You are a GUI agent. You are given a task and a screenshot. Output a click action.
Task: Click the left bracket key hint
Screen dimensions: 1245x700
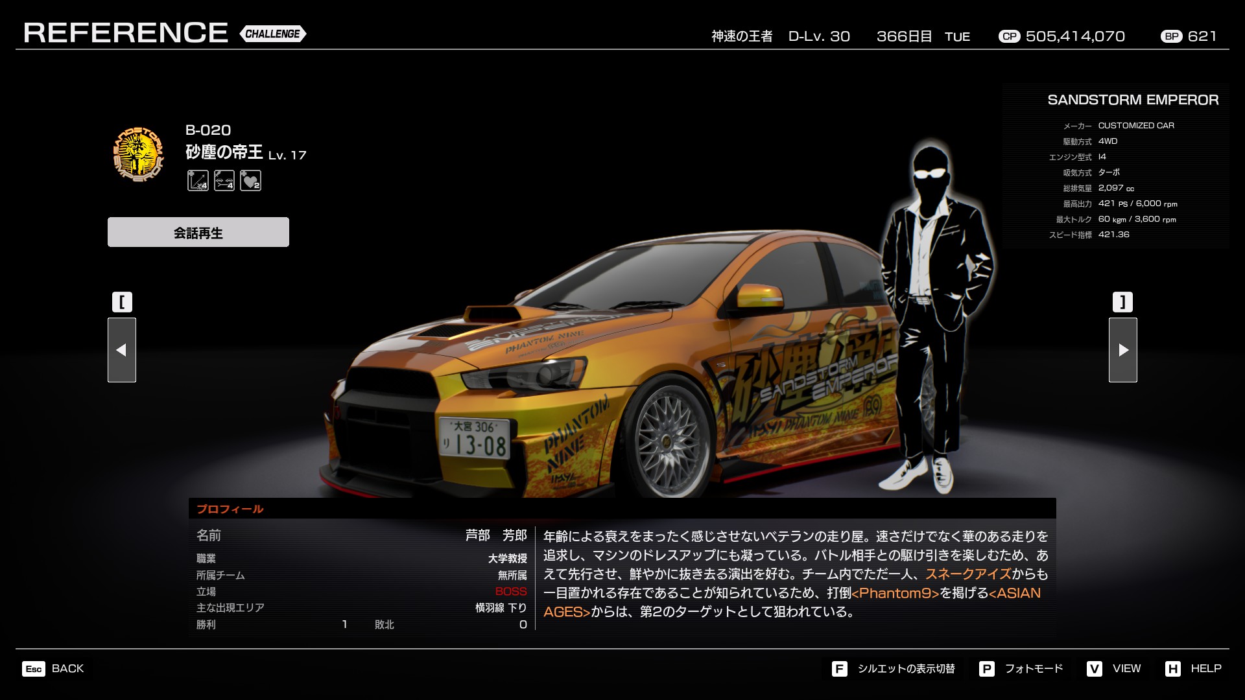(122, 302)
